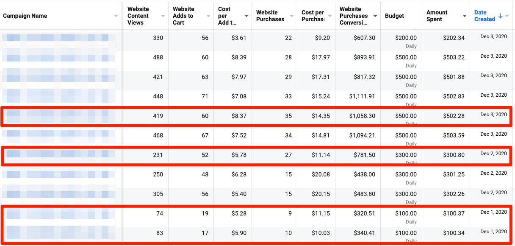Image resolution: width=515 pixels, height=246 pixels.
Task: Click the Campaign Name header text
Action: pyautogui.click(x=25, y=16)
